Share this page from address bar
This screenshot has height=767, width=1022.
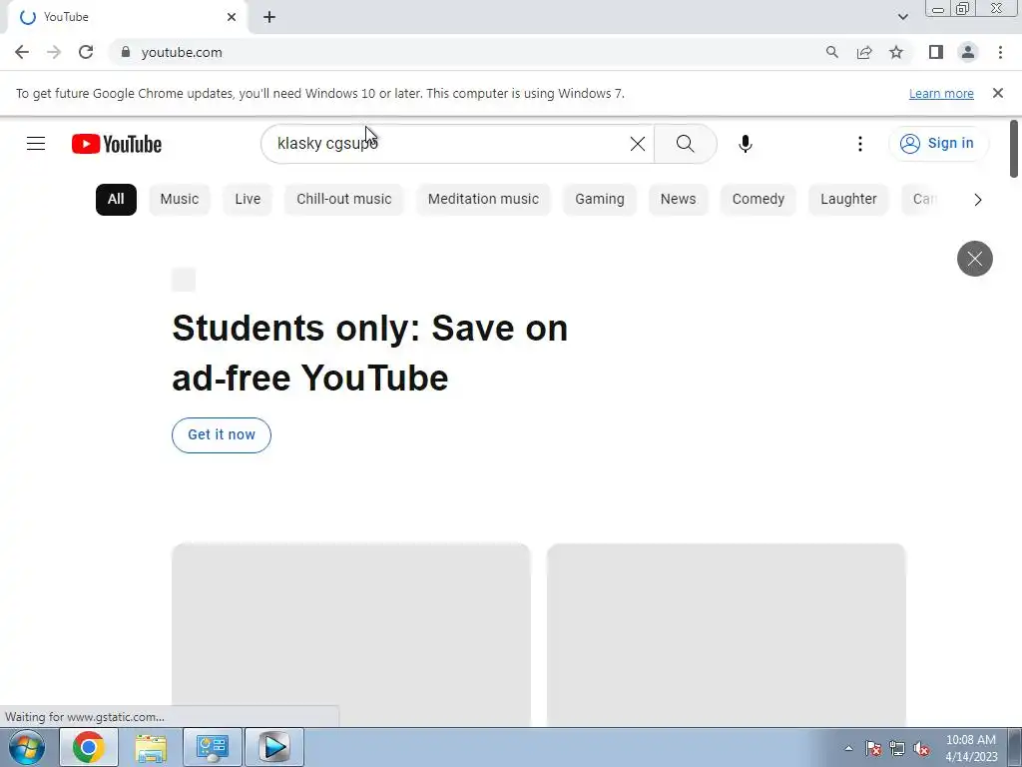(x=864, y=52)
